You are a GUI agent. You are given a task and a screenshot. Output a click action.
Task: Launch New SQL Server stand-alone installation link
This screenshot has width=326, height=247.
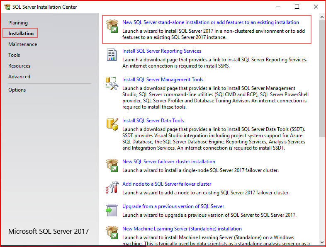point(210,22)
